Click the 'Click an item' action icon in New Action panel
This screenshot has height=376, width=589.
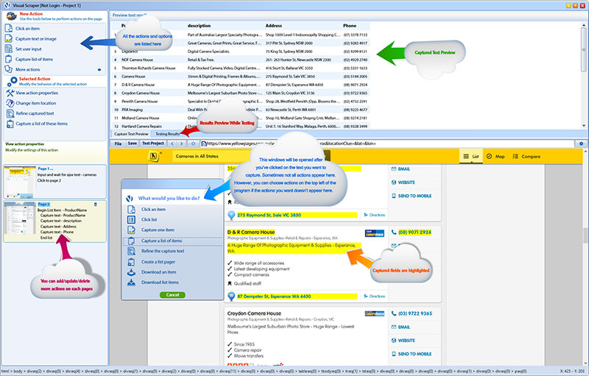click(10, 29)
